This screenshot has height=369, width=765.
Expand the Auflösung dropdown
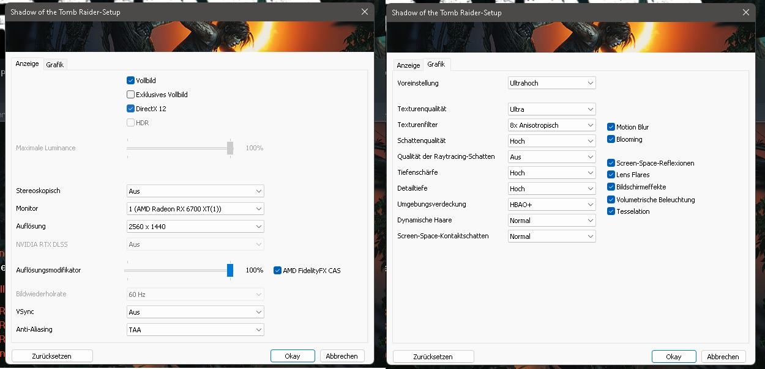tap(195, 227)
